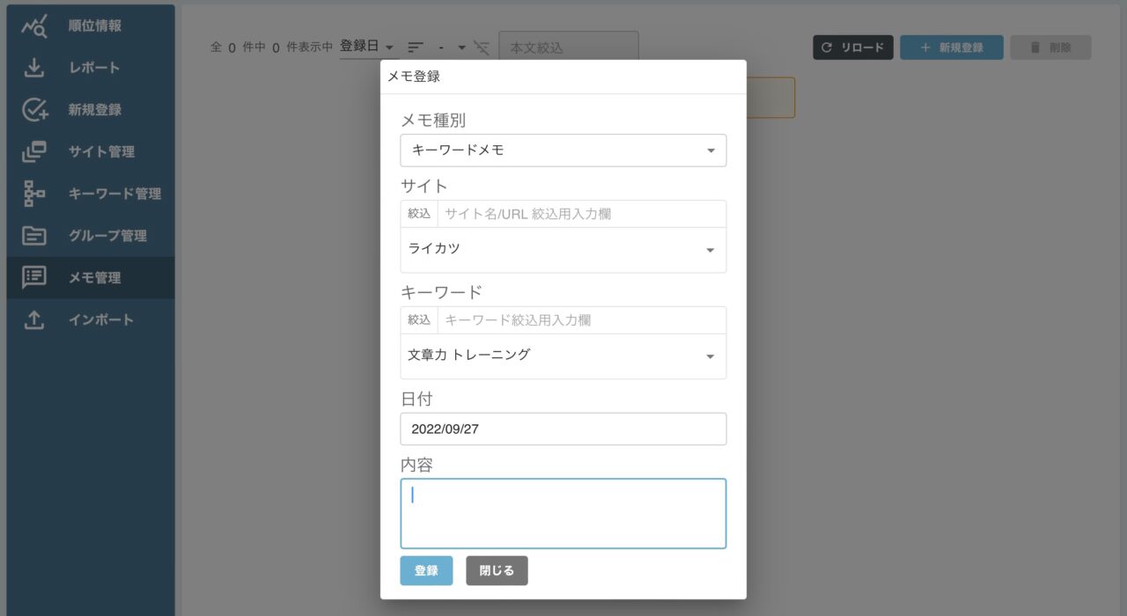This screenshot has width=1127, height=616.
Task: Select the 順位情報 ranking chart icon
Action: (x=33, y=25)
